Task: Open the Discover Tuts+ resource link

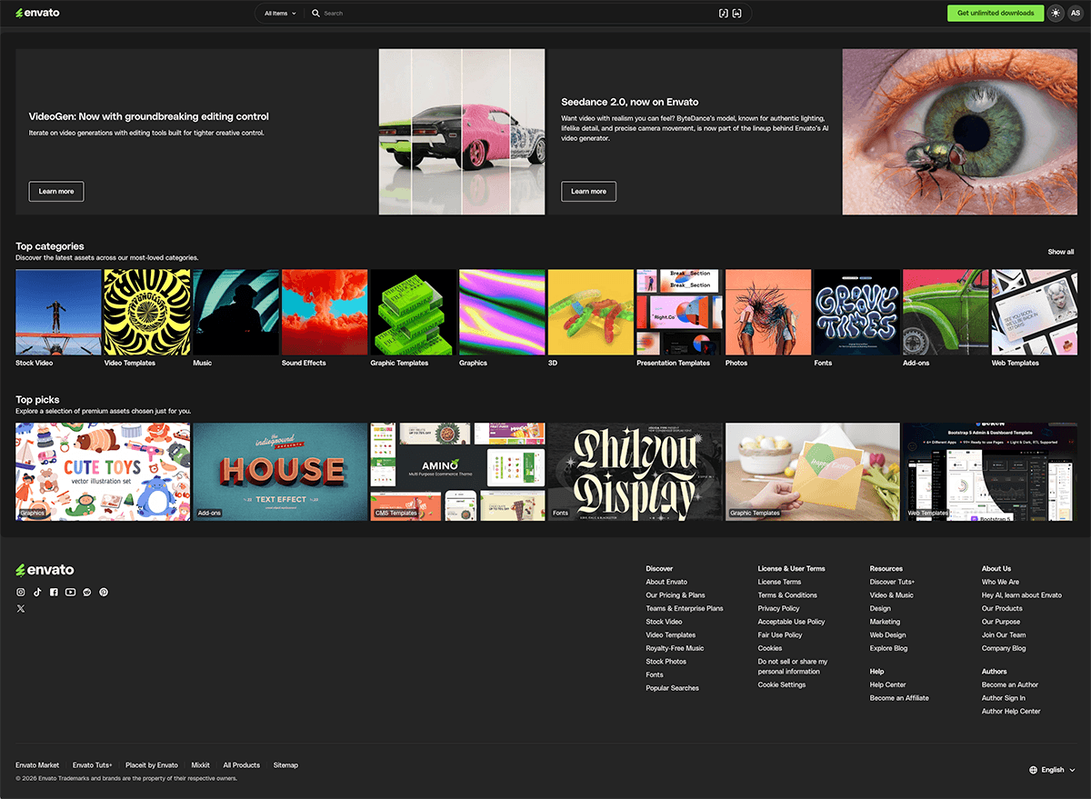Action: 892,582
